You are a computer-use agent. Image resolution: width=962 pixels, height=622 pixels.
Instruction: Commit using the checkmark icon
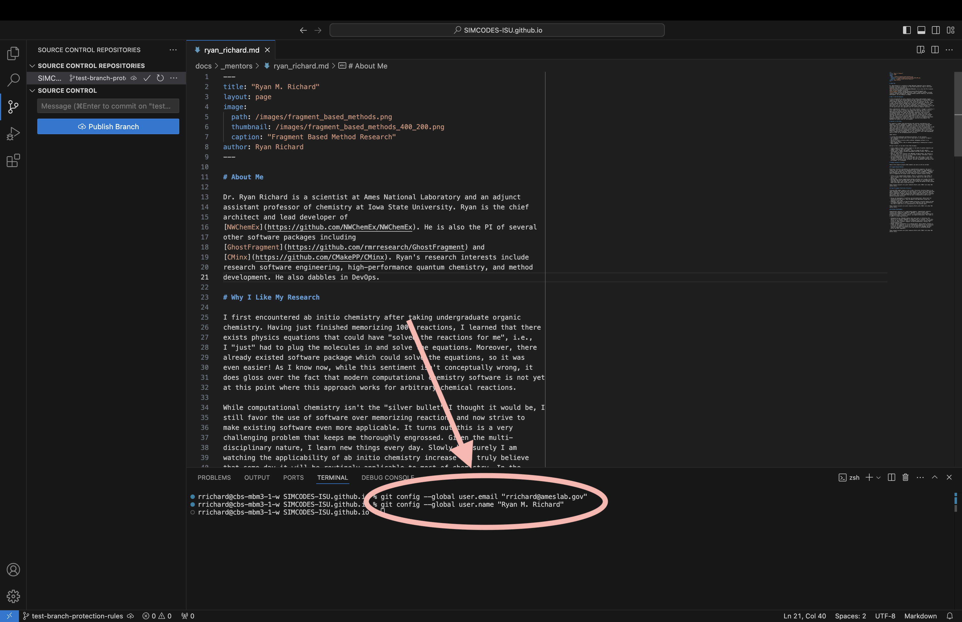(x=147, y=78)
